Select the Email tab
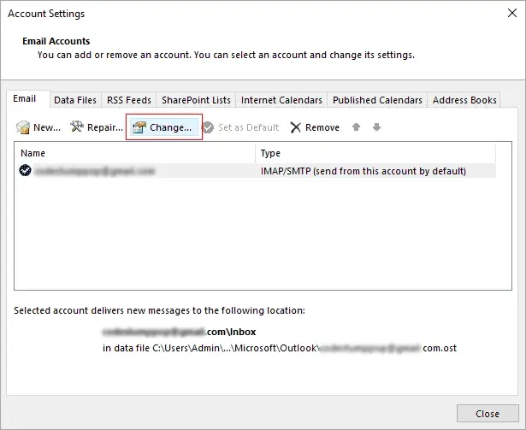 [x=25, y=99]
